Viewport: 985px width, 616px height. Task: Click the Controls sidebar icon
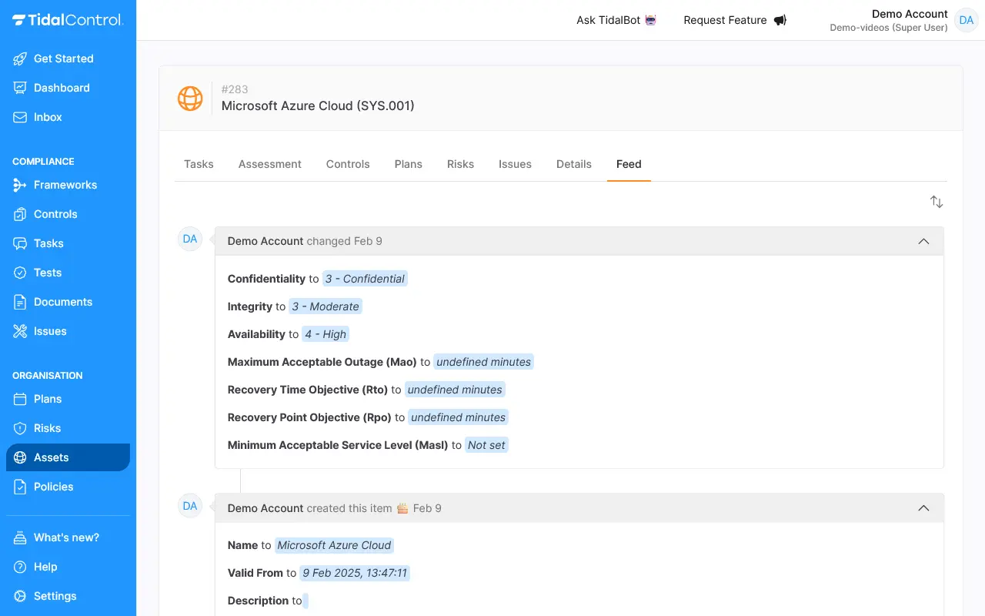pyautogui.click(x=20, y=214)
